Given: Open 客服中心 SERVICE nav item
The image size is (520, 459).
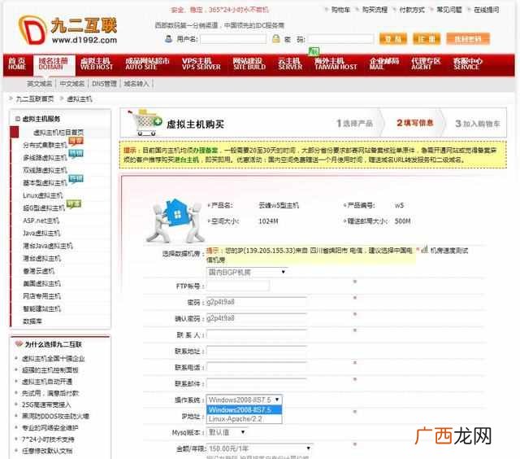Looking at the screenshot, I should pos(468,63).
